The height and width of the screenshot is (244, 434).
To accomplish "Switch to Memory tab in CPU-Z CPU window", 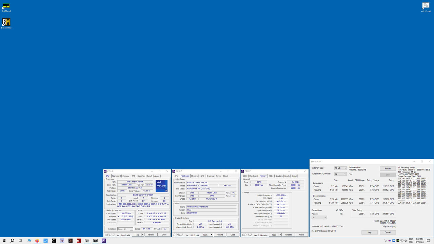I will coord(126,176).
